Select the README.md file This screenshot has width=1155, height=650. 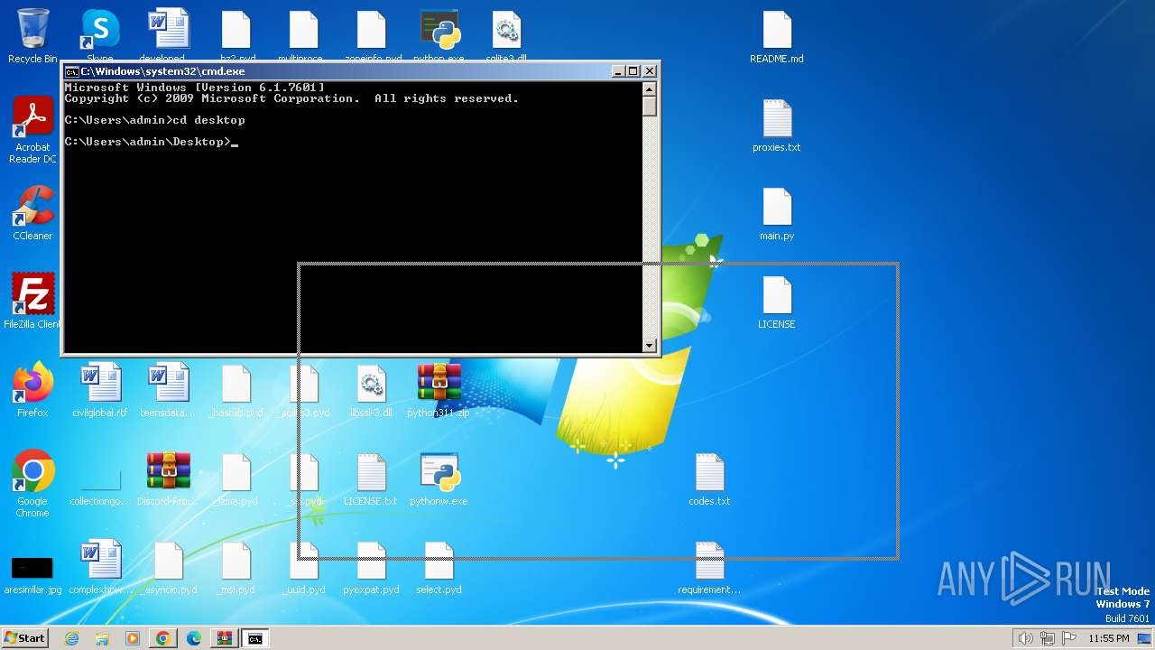(777, 36)
